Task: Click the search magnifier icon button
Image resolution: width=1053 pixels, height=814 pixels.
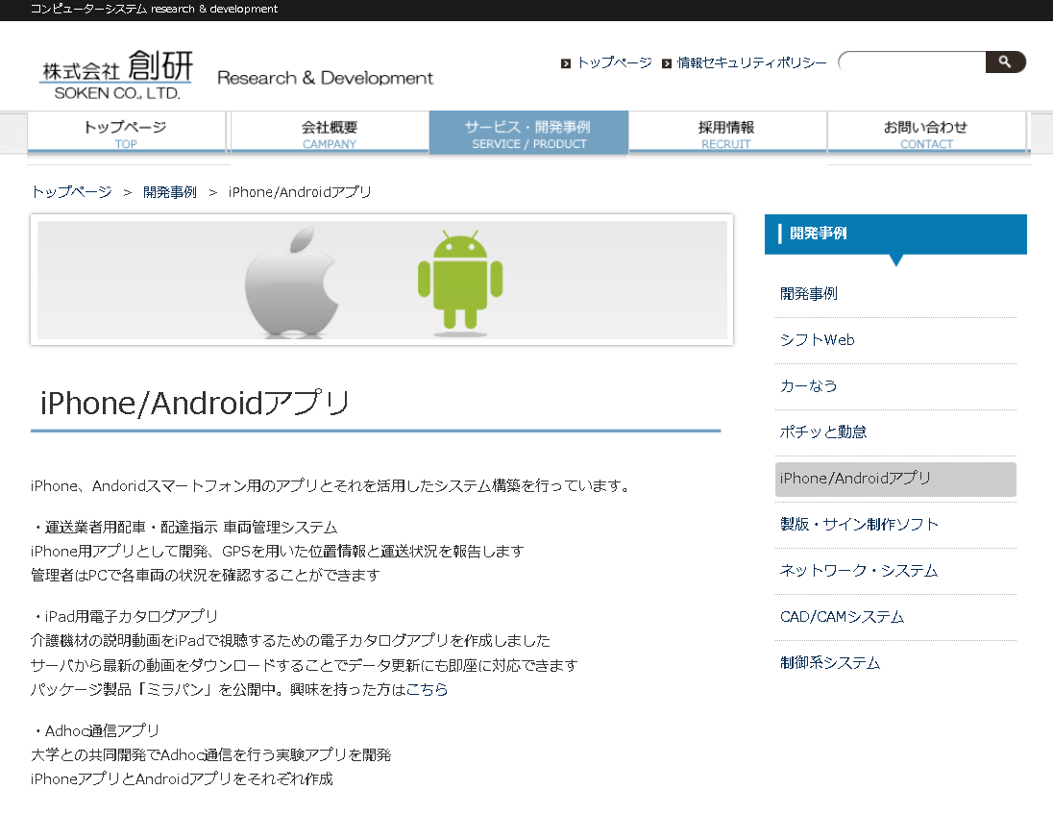Action: [1005, 62]
